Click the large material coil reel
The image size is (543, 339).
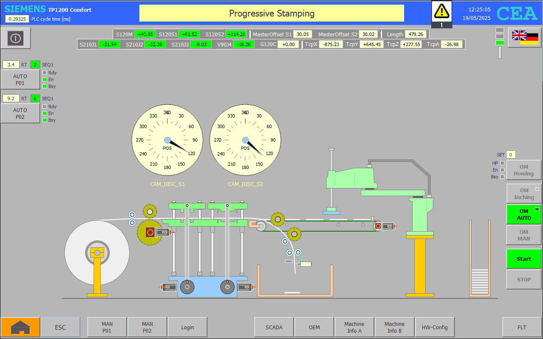(97, 253)
